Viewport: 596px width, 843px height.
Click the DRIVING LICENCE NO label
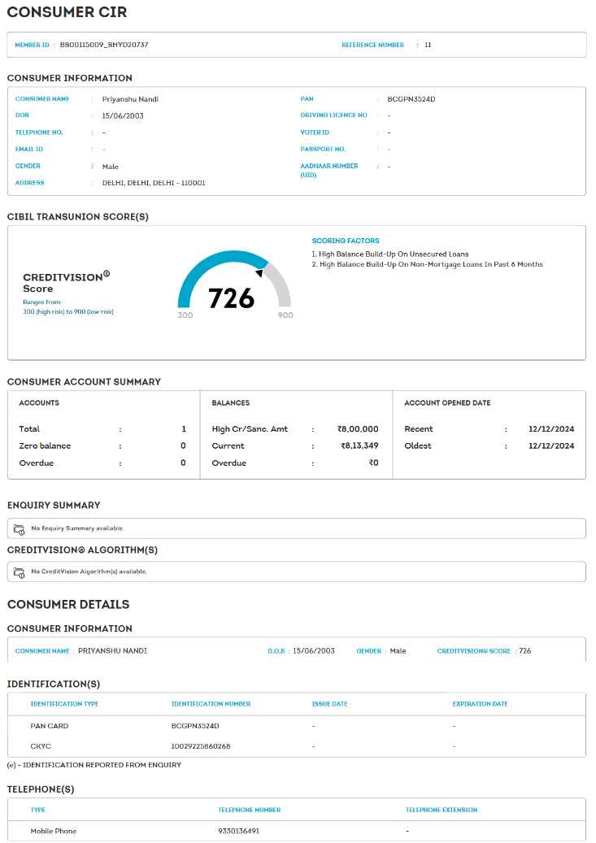click(x=333, y=115)
